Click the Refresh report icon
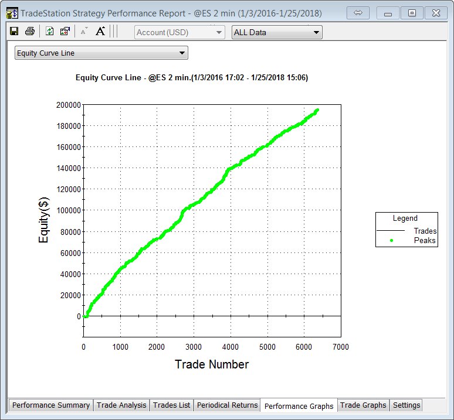 pos(50,32)
